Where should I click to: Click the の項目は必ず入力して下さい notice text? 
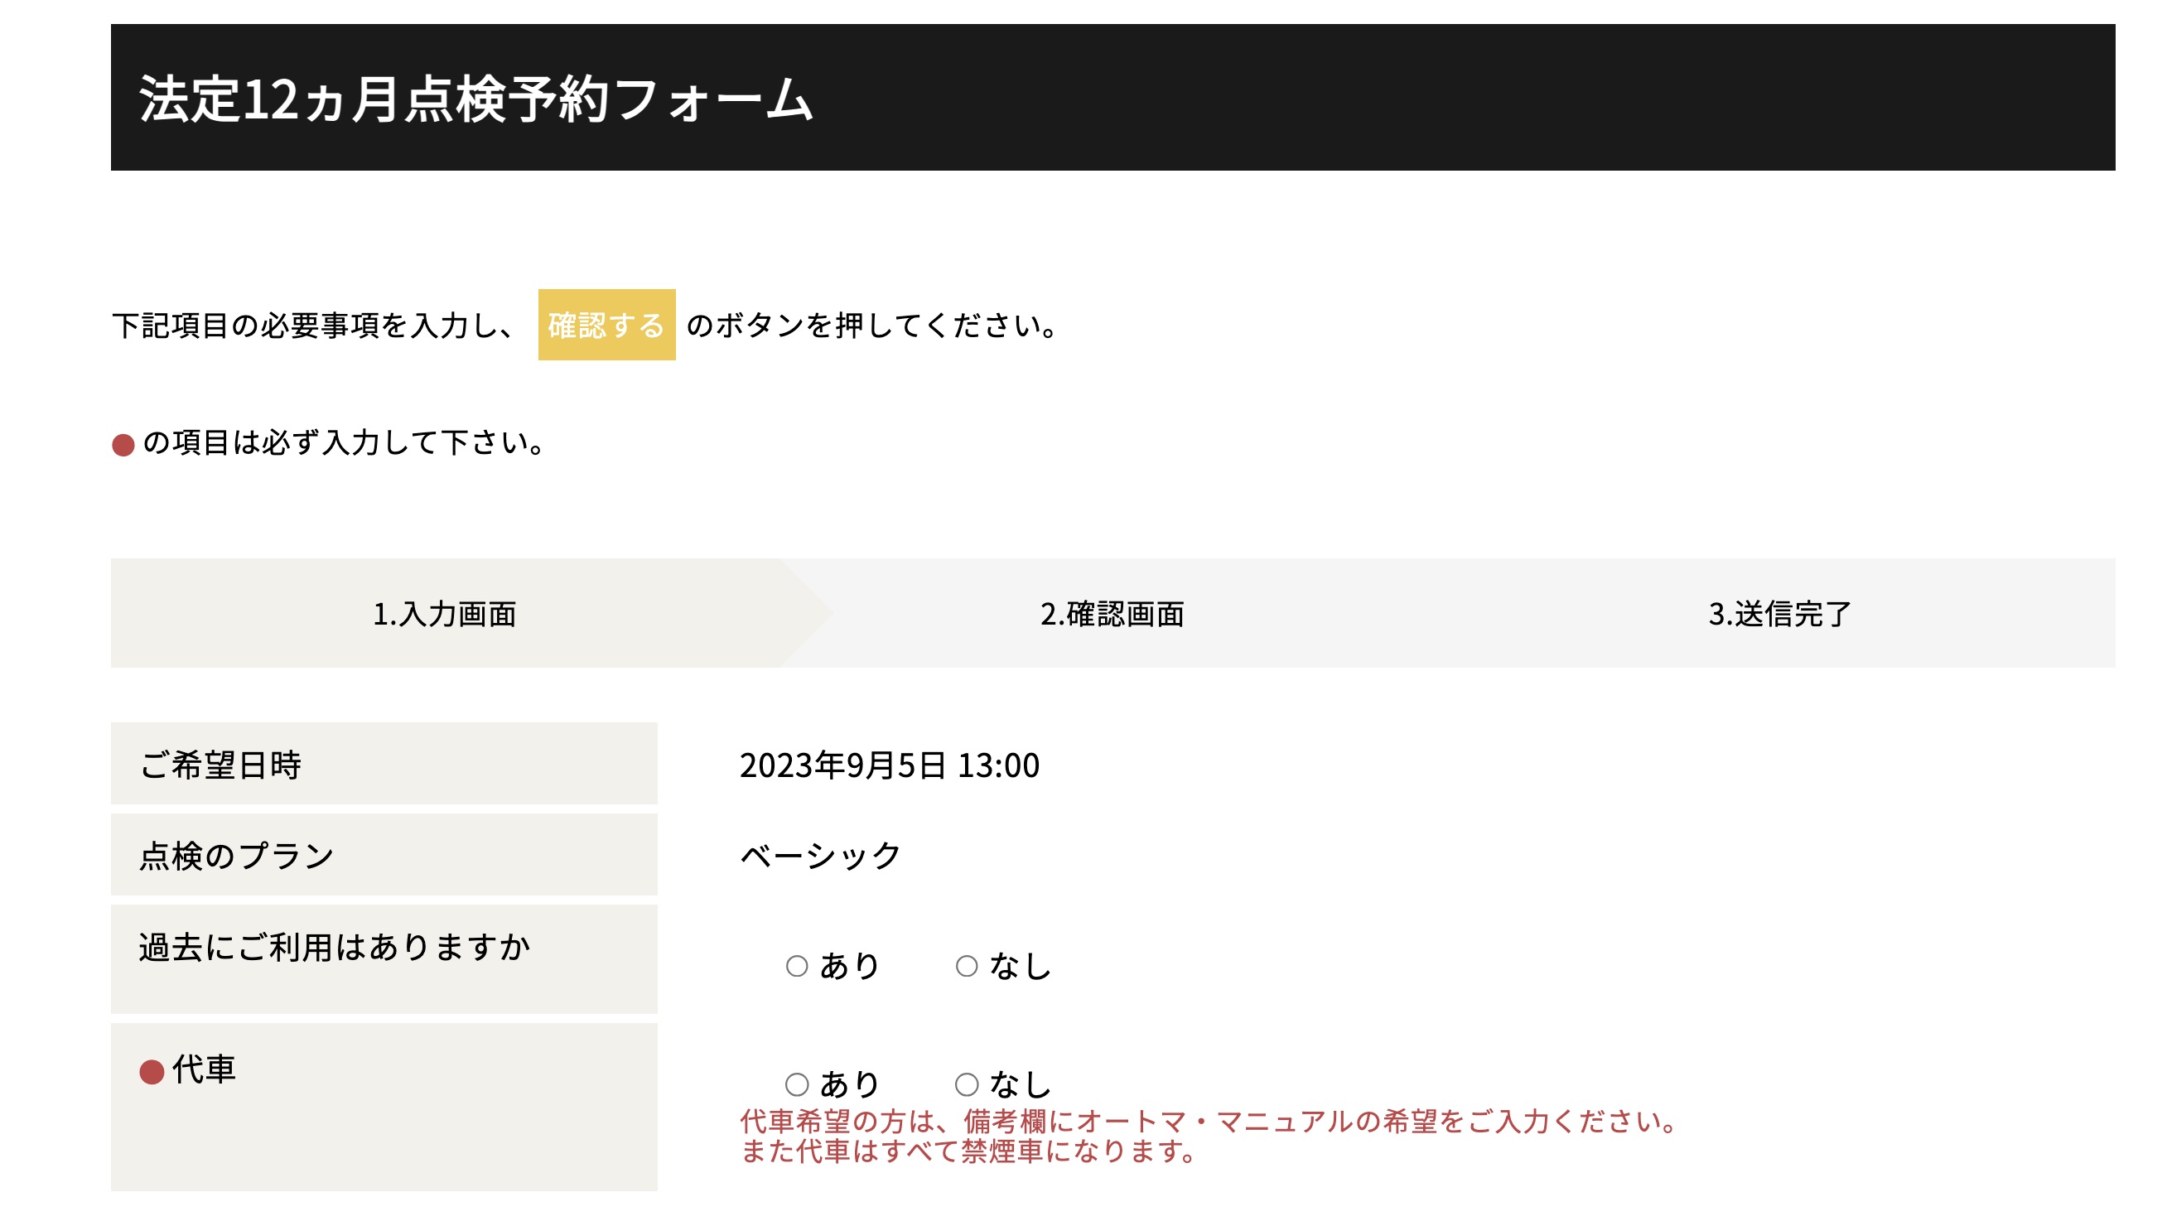point(345,443)
